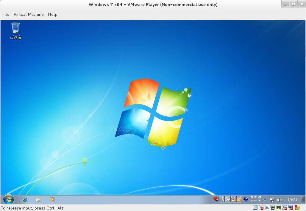The image size is (306, 211).
Task: Show hidden system tray icons
Action: point(265,200)
